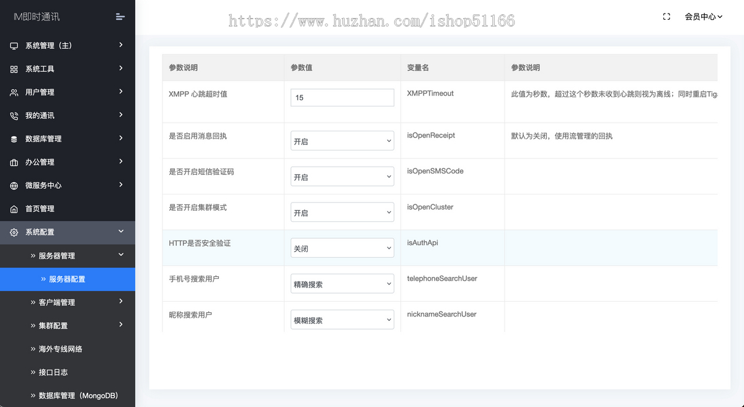Image resolution: width=744 pixels, height=407 pixels.
Task: Open the 客户端管理 submenu
Action: (68, 302)
